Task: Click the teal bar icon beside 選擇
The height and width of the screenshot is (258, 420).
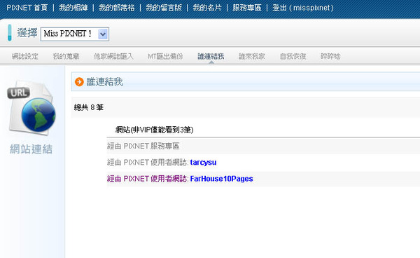Action: point(10,33)
